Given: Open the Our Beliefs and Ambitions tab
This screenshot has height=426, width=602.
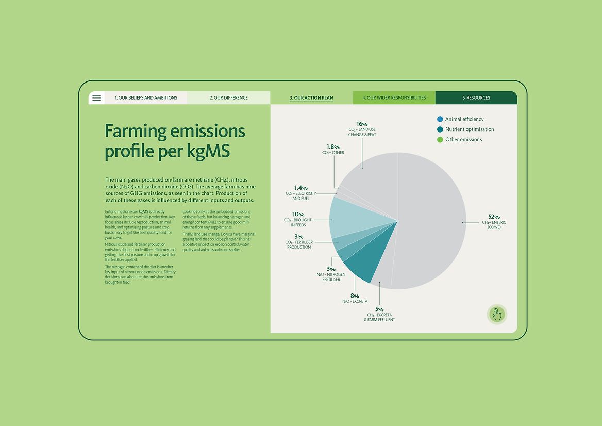Looking at the screenshot, I should [146, 97].
